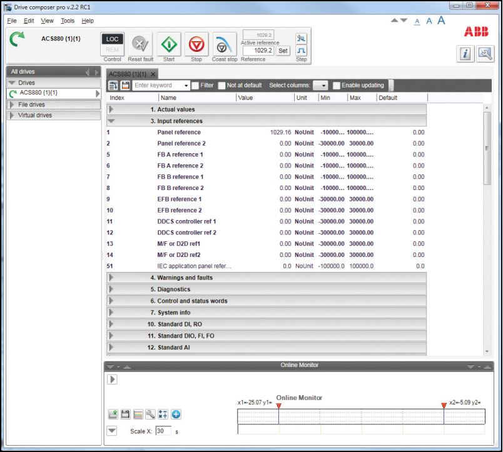Start the drive with the green Start icon
Screen dimensions: 503x452
[169, 44]
